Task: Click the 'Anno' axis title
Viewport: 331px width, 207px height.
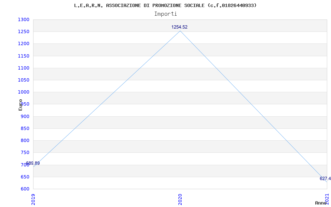Action: (321, 203)
